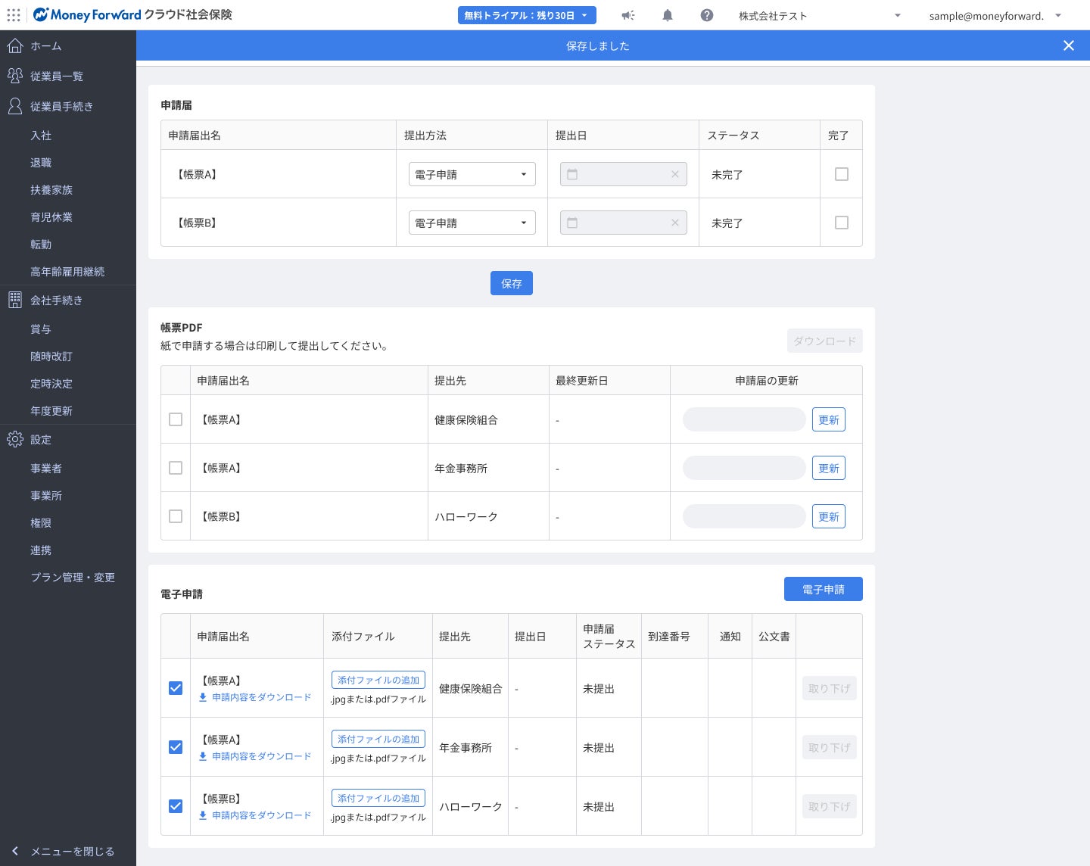The height and width of the screenshot is (866, 1090).
Task: Add attachment for 年金事務所 row
Action: [x=378, y=739]
